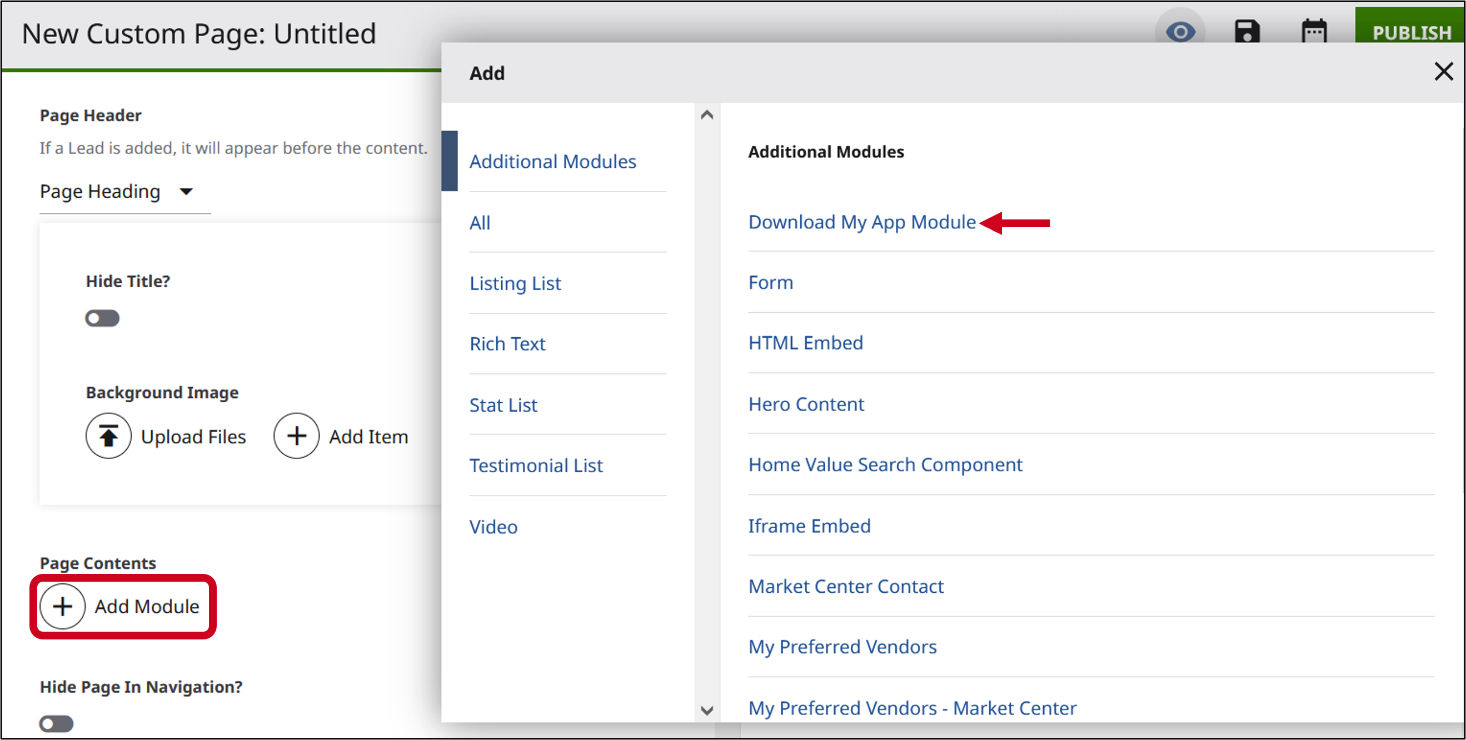This screenshot has width=1466, height=740.
Task: Select the Stat List category
Action: [x=503, y=405]
